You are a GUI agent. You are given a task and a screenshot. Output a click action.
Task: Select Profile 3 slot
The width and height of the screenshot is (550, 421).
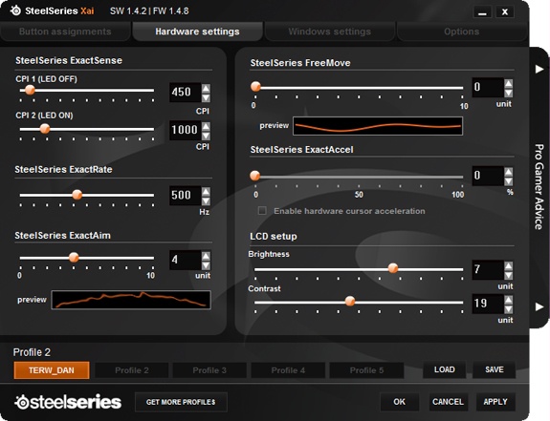(209, 370)
